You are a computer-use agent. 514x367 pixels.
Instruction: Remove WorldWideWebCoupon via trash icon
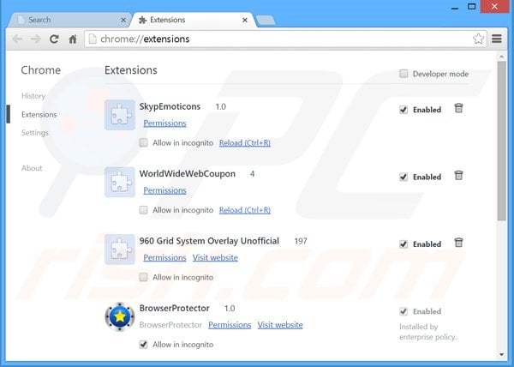(458, 176)
